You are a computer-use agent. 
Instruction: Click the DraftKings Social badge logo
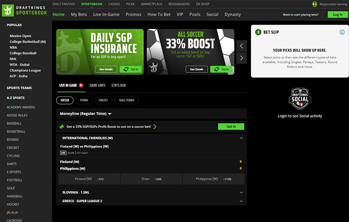(300, 98)
